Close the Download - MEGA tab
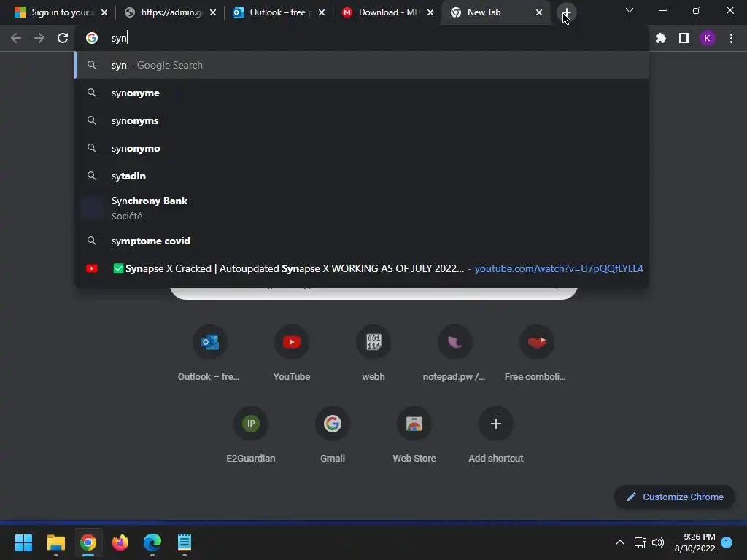Image resolution: width=747 pixels, height=560 pixels. (x=430, y=12)
